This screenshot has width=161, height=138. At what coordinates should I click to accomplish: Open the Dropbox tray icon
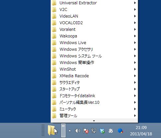(102, 131)
